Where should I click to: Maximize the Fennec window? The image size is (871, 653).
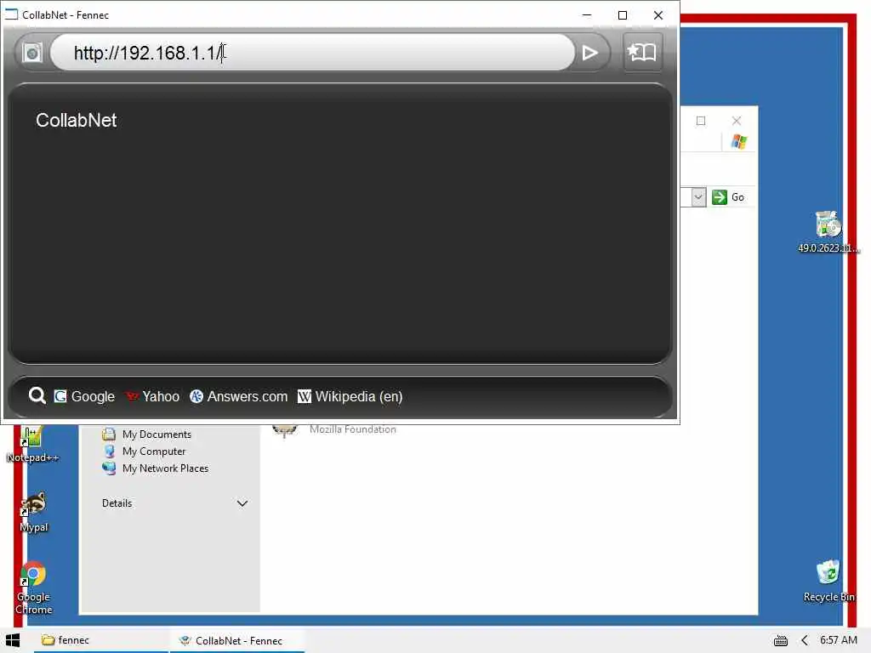pyautogui.click(x=623, y=15)
